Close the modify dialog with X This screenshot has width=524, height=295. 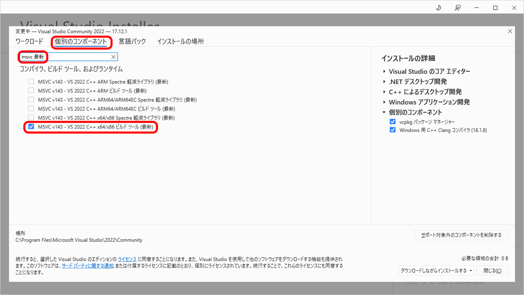510,31
